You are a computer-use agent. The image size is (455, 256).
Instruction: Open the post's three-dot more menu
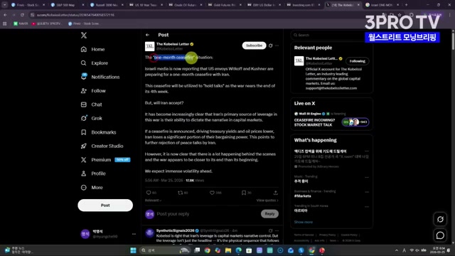(277, 46)
